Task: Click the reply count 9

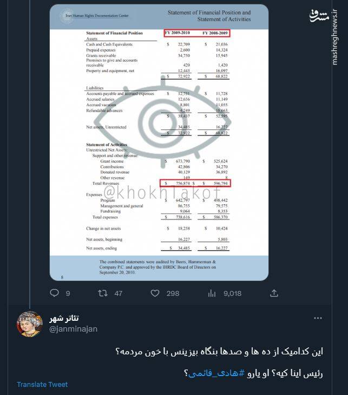Action: 68,293
